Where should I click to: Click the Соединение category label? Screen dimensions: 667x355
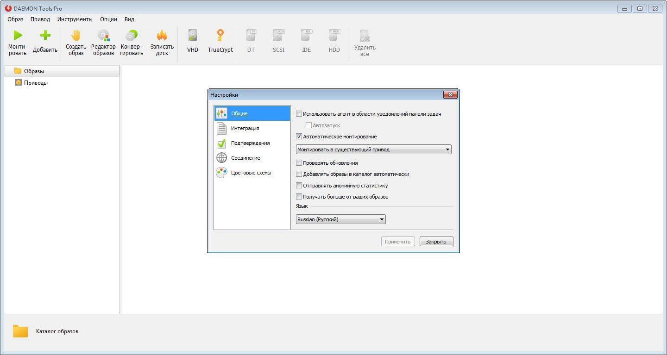coord(245,158)
